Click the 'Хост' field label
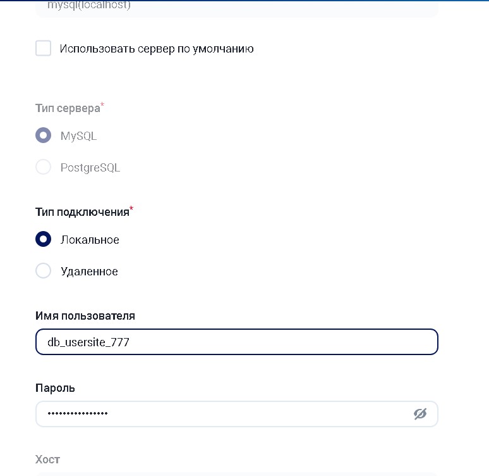The image size is (489, 476). click(x=47, y=460)
